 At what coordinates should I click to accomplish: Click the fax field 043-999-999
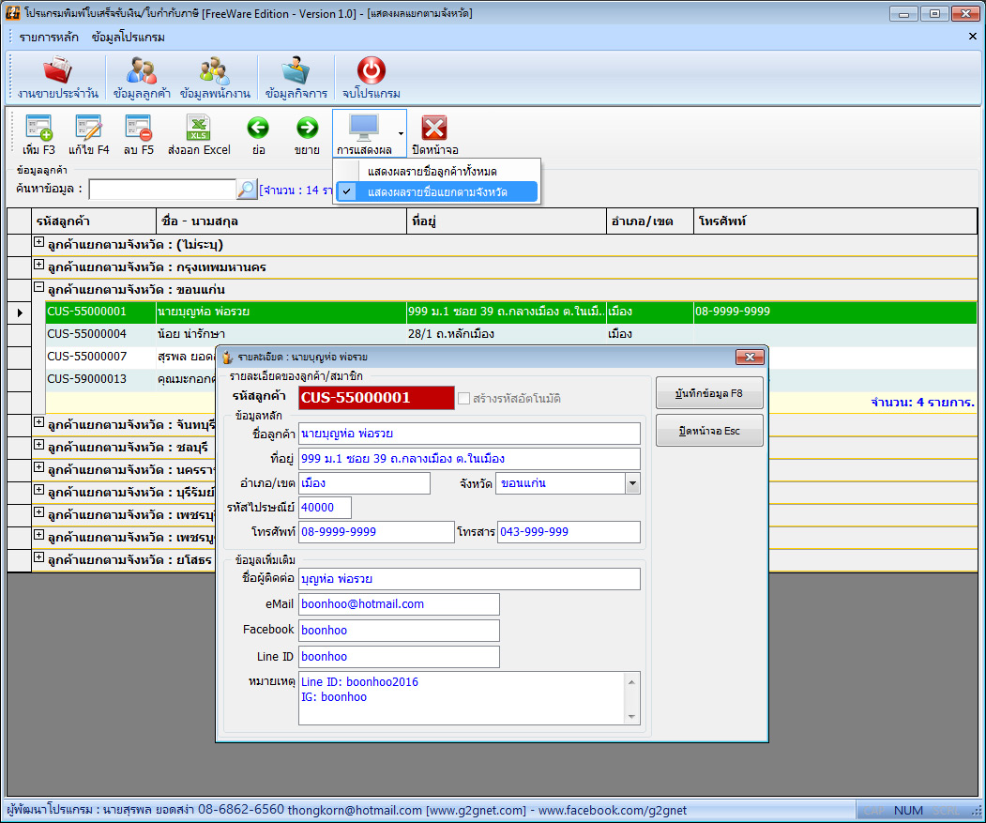(x=569, y=532)
